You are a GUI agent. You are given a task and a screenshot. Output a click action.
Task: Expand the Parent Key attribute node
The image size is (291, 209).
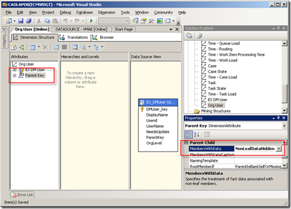point(15,76)
